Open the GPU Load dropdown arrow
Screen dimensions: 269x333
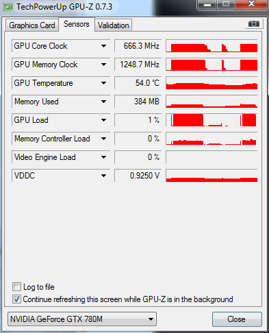tap(104, 120)
